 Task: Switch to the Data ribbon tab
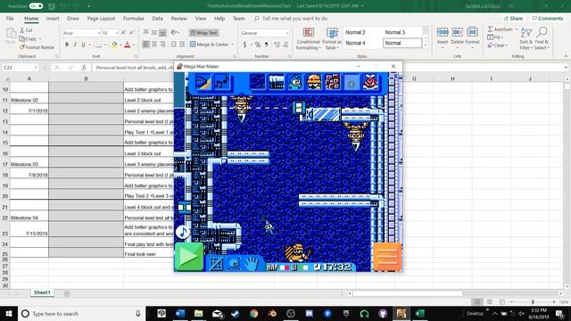point(157,18)
